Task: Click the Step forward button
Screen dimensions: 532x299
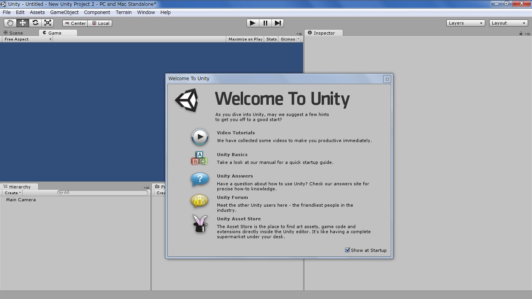Action: click(x=278, y=23)
